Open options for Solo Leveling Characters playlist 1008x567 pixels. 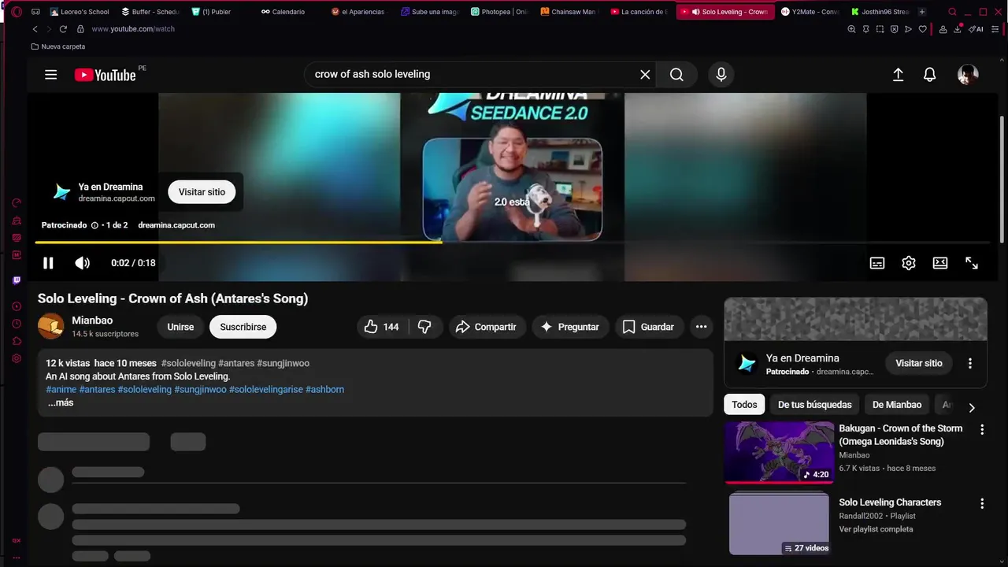pyautogui.click(x=982, y=503)
